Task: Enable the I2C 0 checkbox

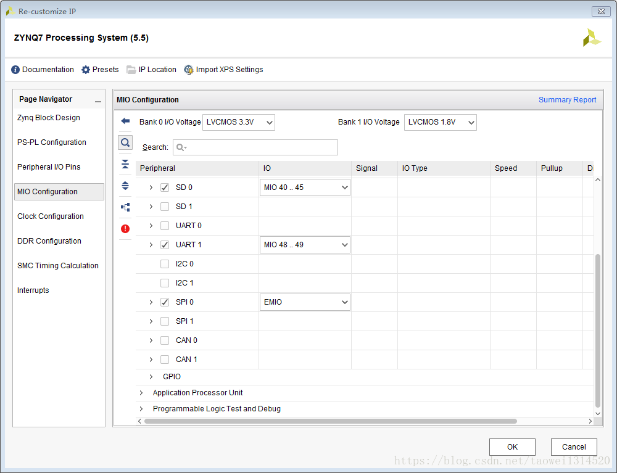Action: (x=165, y=264)
